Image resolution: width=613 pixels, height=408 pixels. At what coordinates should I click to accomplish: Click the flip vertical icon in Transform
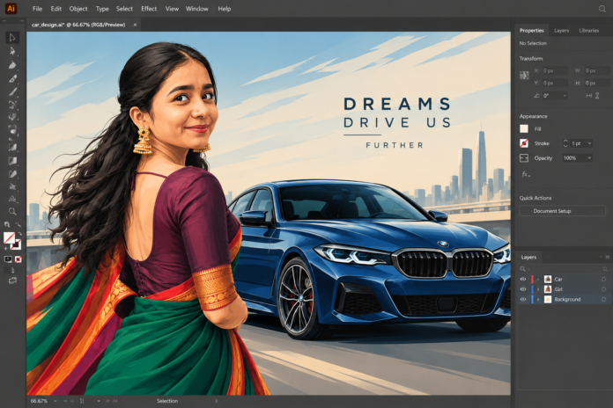[597, 96]
